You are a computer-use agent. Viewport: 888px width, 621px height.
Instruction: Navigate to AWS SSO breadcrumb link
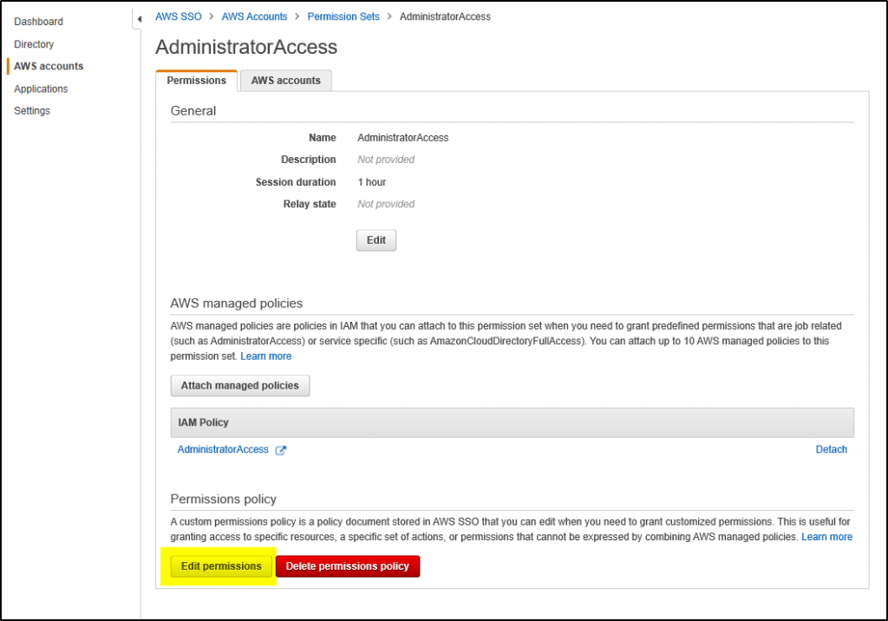tap(178, 16)
